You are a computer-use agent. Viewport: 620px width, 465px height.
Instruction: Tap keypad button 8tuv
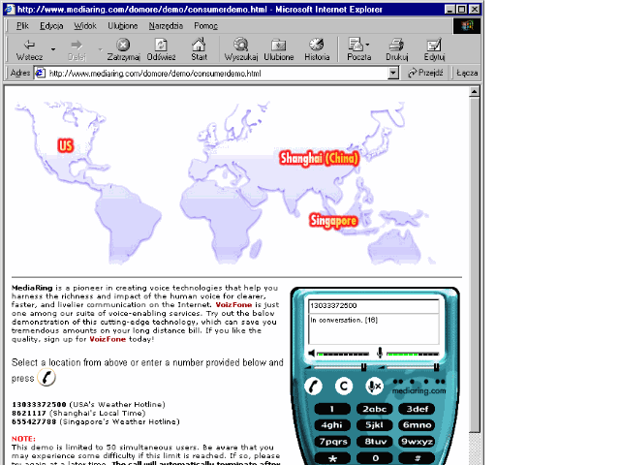pyautogui.click(x=375, y=442)
